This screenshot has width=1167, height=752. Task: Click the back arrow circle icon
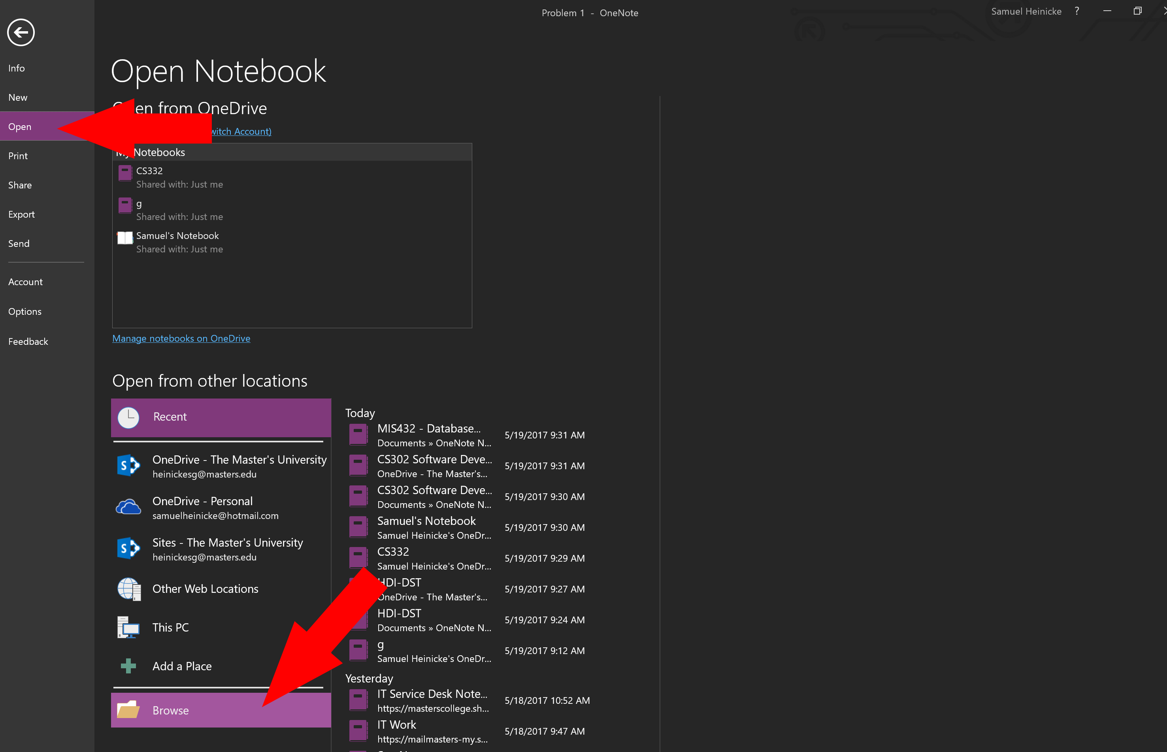pyautogui.click(x=21, y=33)
